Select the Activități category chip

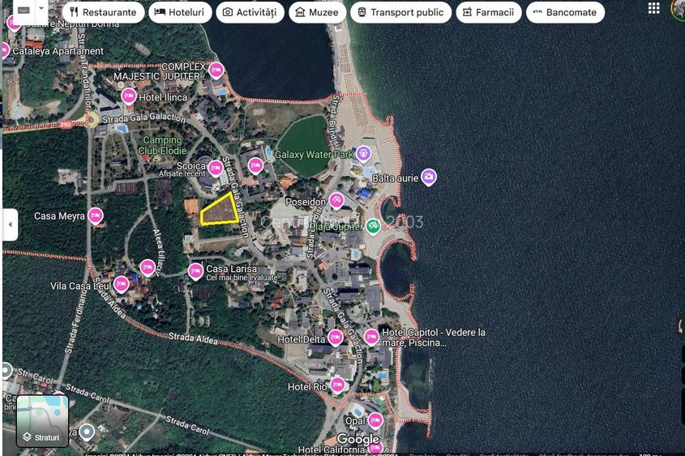coord(250,12)
